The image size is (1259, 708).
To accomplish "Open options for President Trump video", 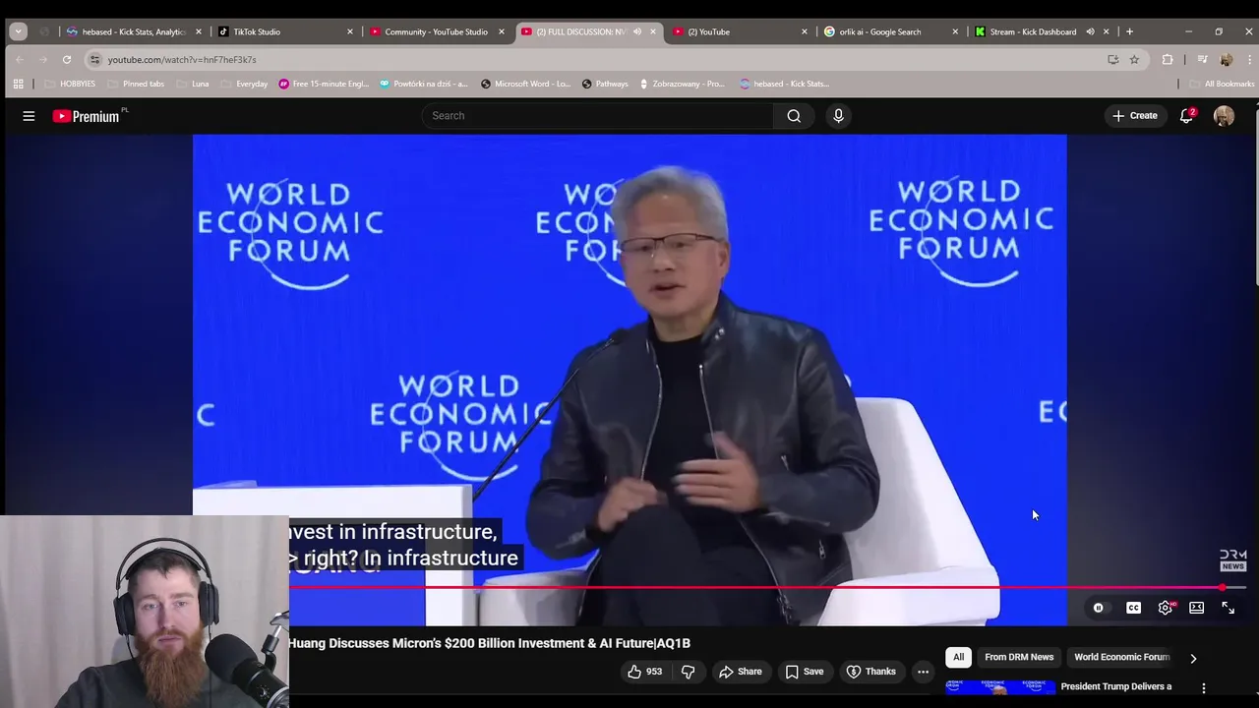I will tap(1203, 688).
